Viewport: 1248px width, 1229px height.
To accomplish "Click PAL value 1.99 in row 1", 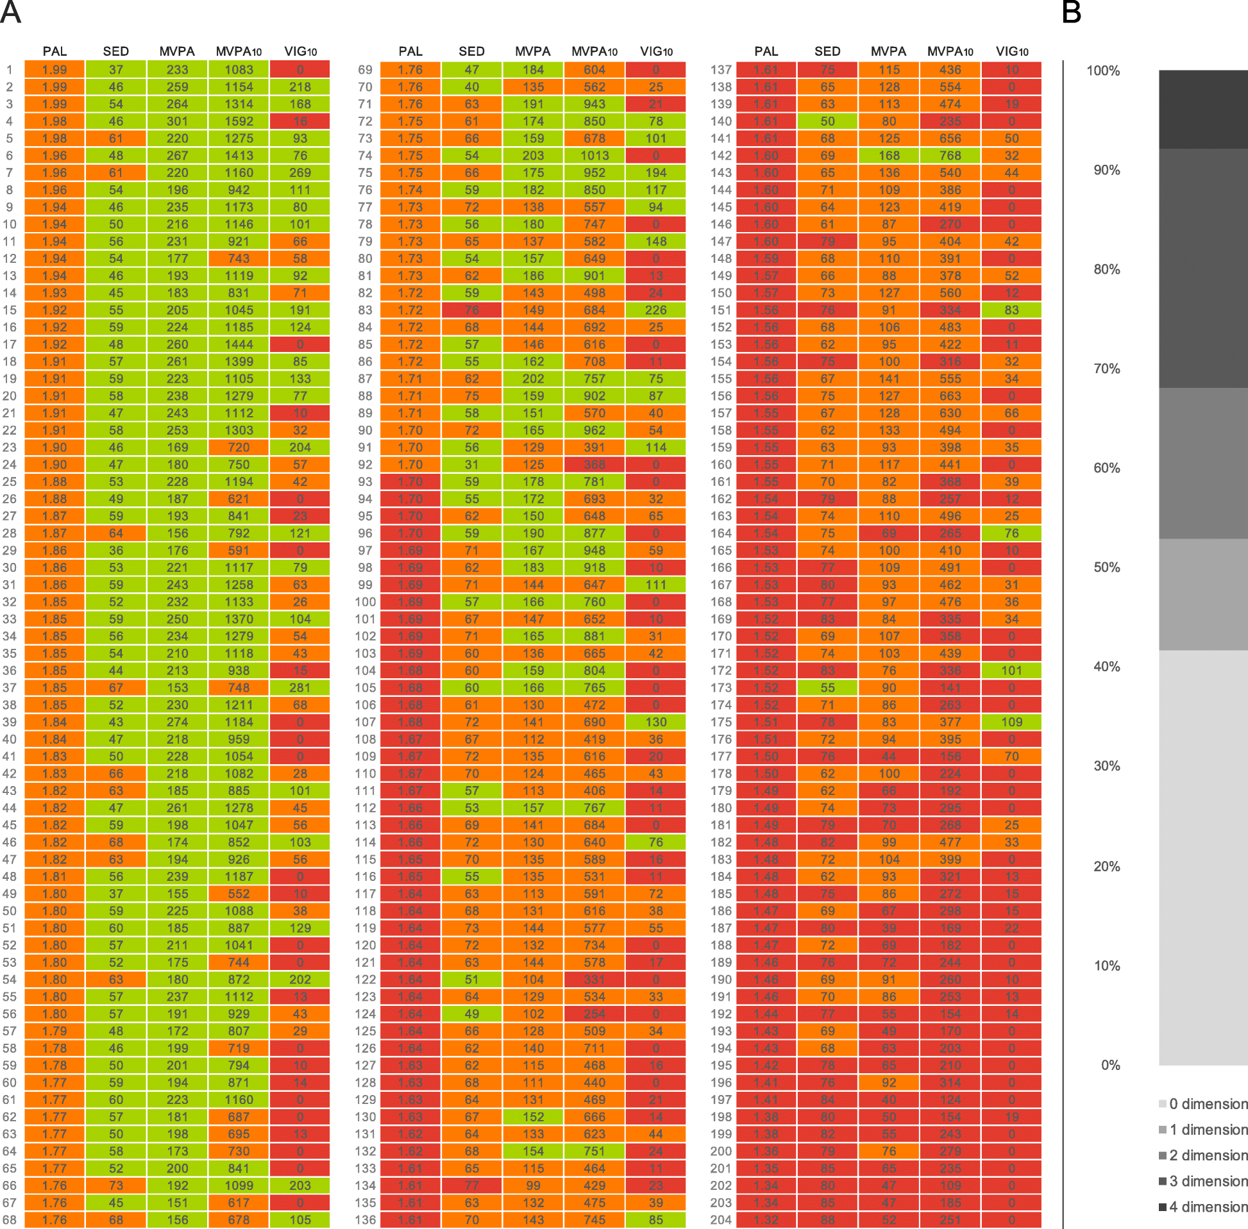I will coord(55,70).
